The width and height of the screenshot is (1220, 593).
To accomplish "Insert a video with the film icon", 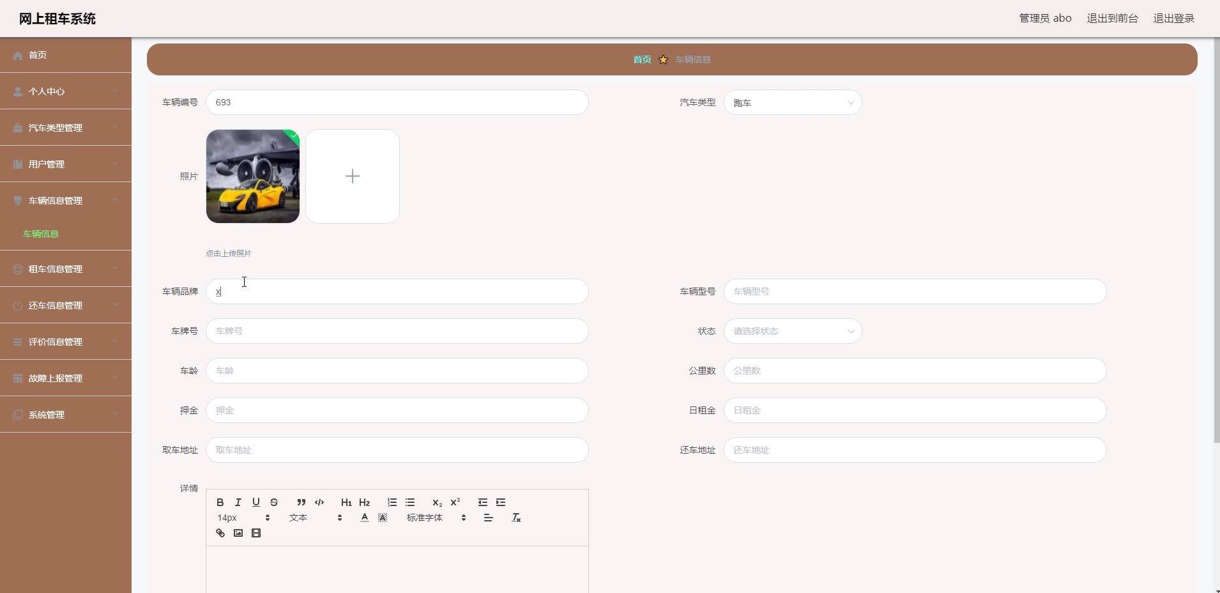I will click(256, 533).
